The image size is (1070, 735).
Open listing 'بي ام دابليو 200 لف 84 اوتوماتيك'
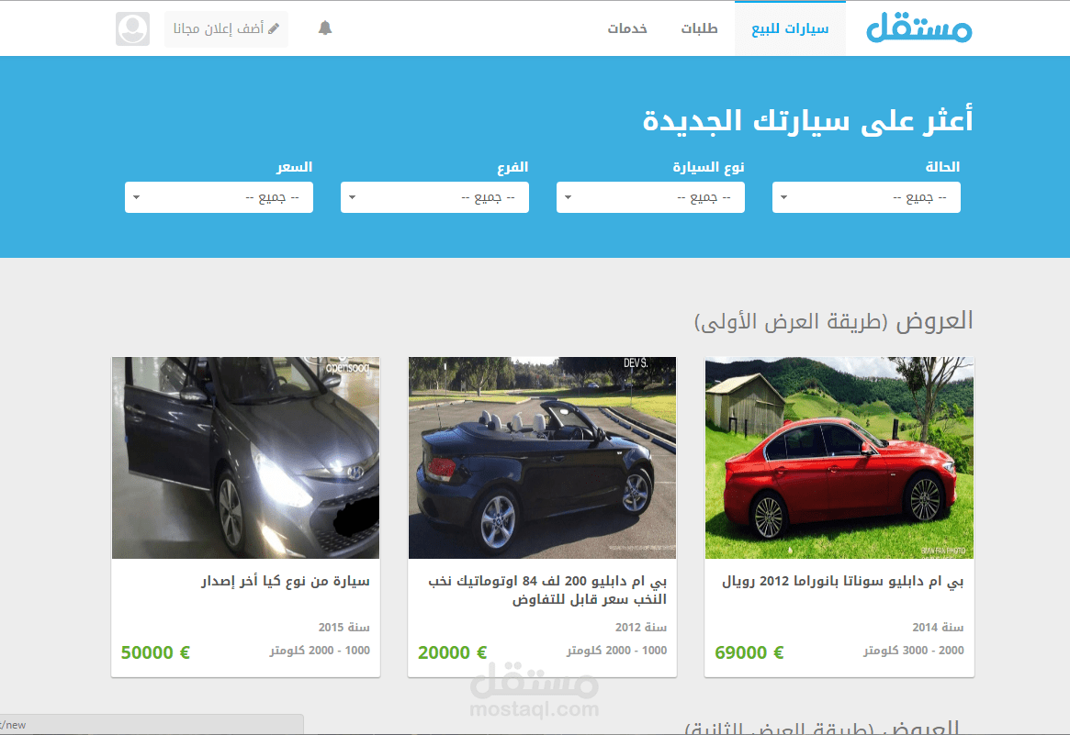(547, 590)
